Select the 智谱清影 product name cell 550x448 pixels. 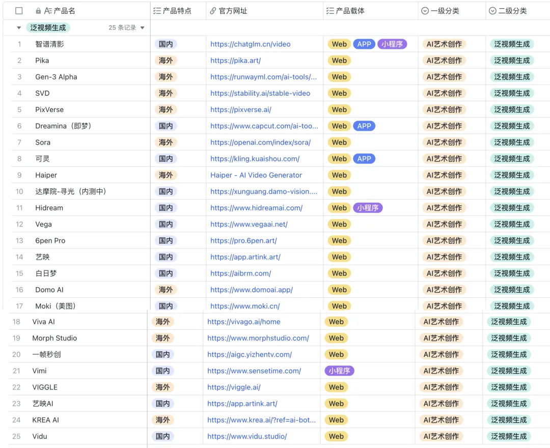49,44
